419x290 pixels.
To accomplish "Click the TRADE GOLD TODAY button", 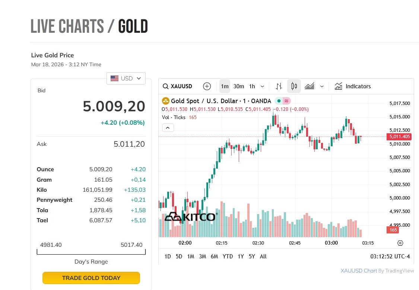I will (x=91, y=278).
